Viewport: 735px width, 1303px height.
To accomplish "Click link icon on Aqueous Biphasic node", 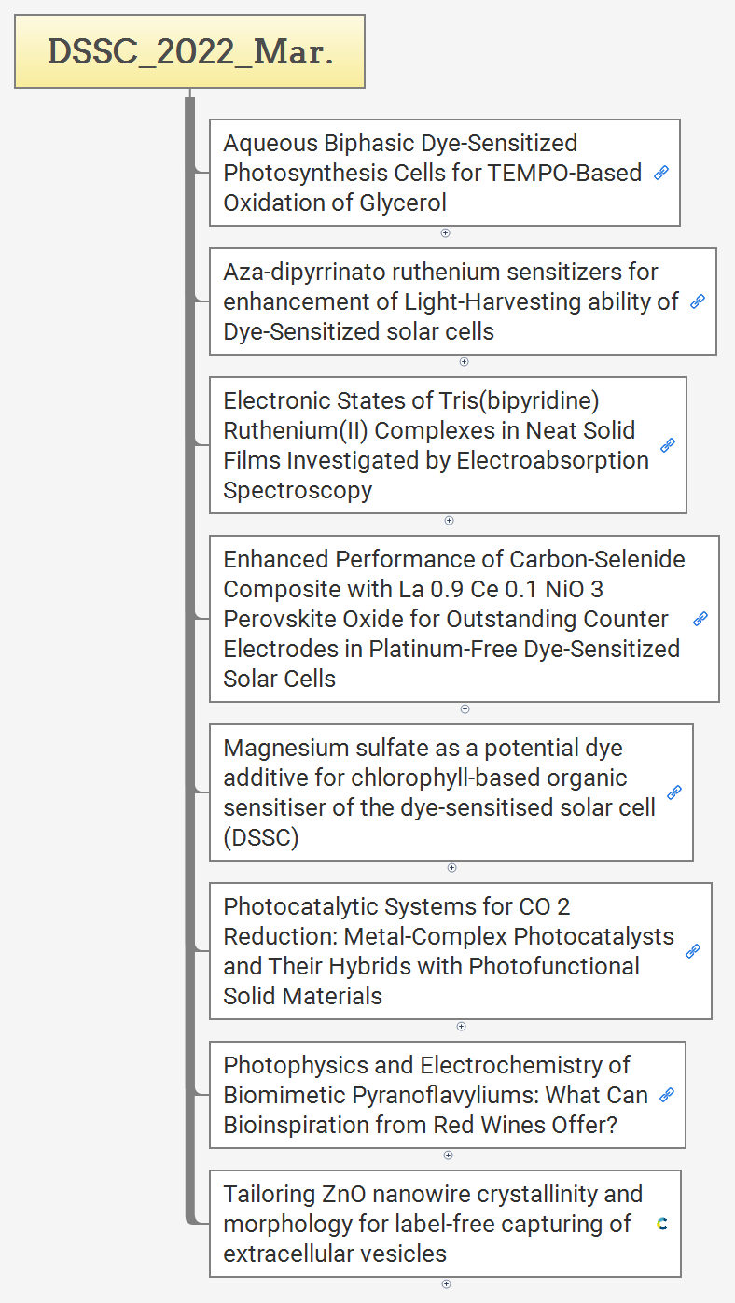I will click(661, 173).
